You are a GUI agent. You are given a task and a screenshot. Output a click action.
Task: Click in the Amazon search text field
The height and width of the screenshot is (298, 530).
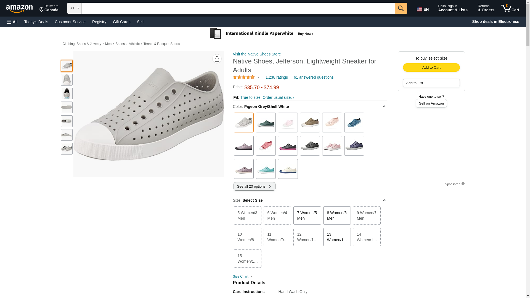pos(238,8)
